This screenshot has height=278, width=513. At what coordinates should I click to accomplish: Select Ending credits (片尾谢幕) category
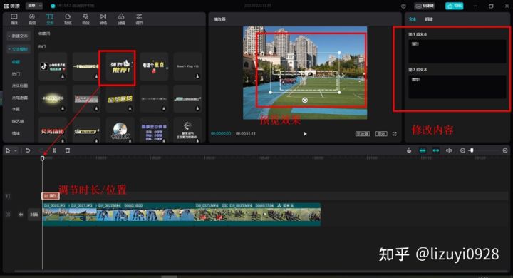(x=20, y=98)
